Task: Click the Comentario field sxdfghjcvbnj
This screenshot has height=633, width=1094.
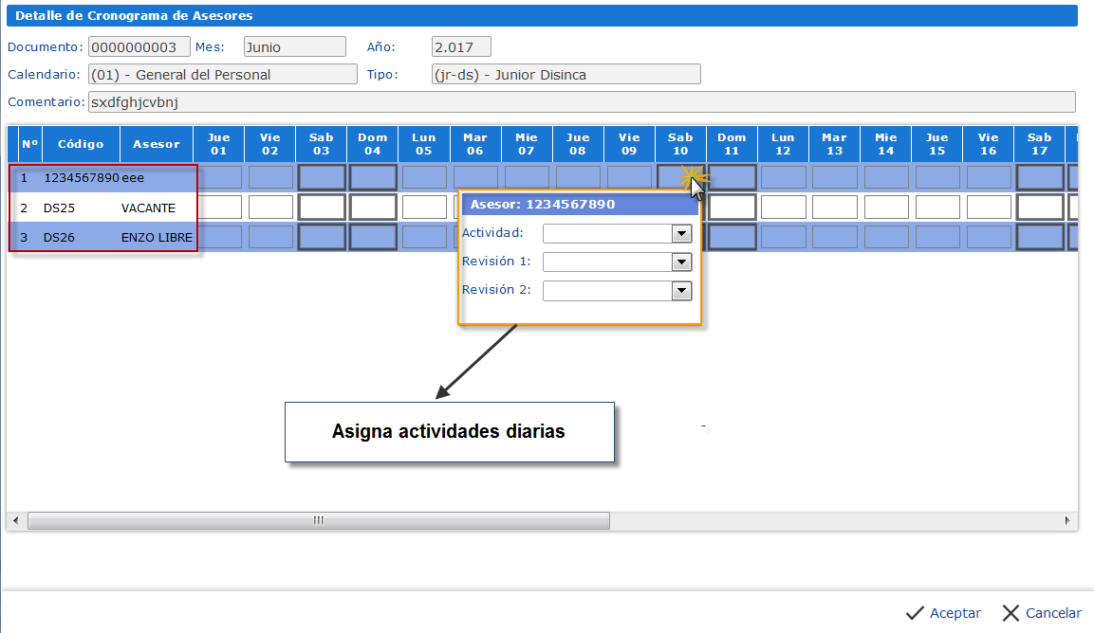Action: (582, 101)
